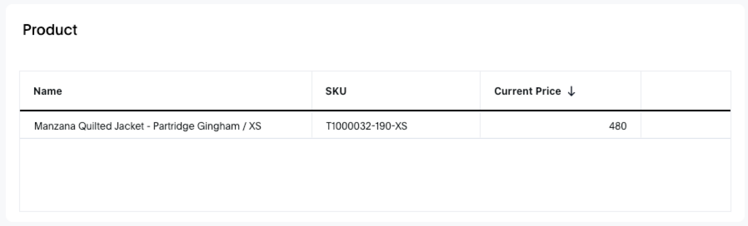
Task: Click the blank space right of the Name header text
Action: pyautogui.click(x=187, y=91)
